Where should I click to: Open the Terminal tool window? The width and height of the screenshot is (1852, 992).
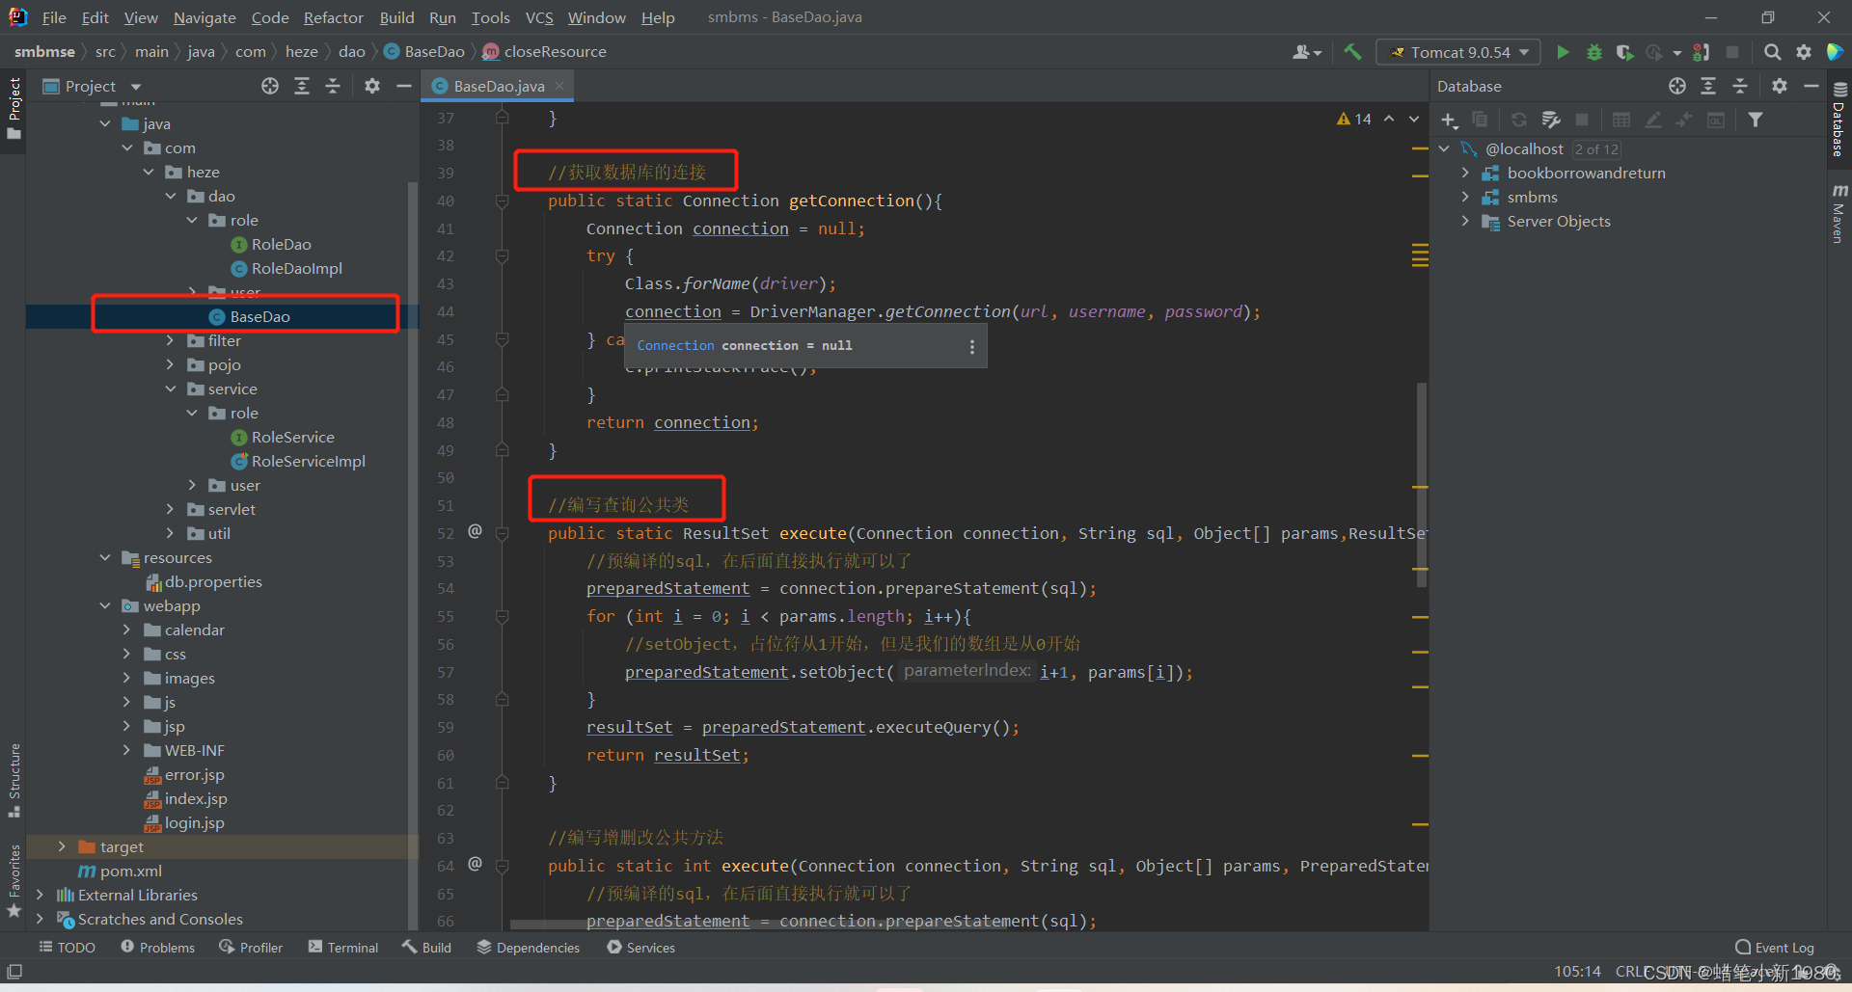coord(343,948)
